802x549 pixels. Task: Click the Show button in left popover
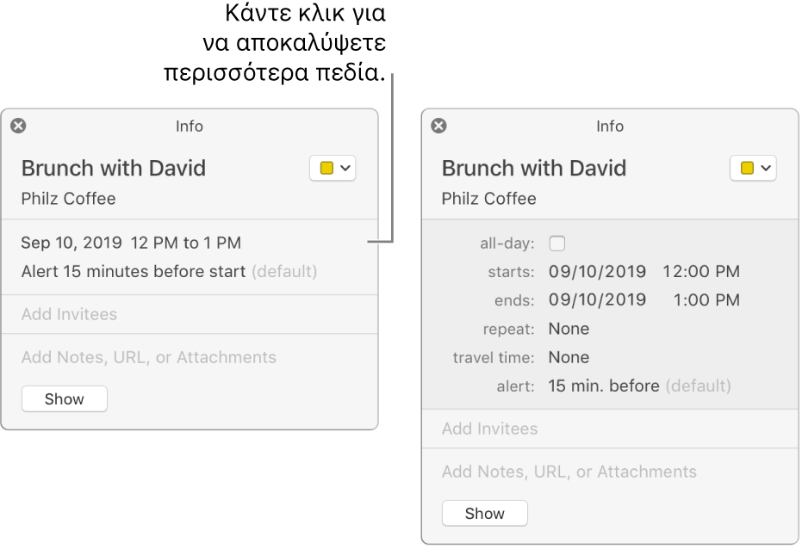coord(65,399)
